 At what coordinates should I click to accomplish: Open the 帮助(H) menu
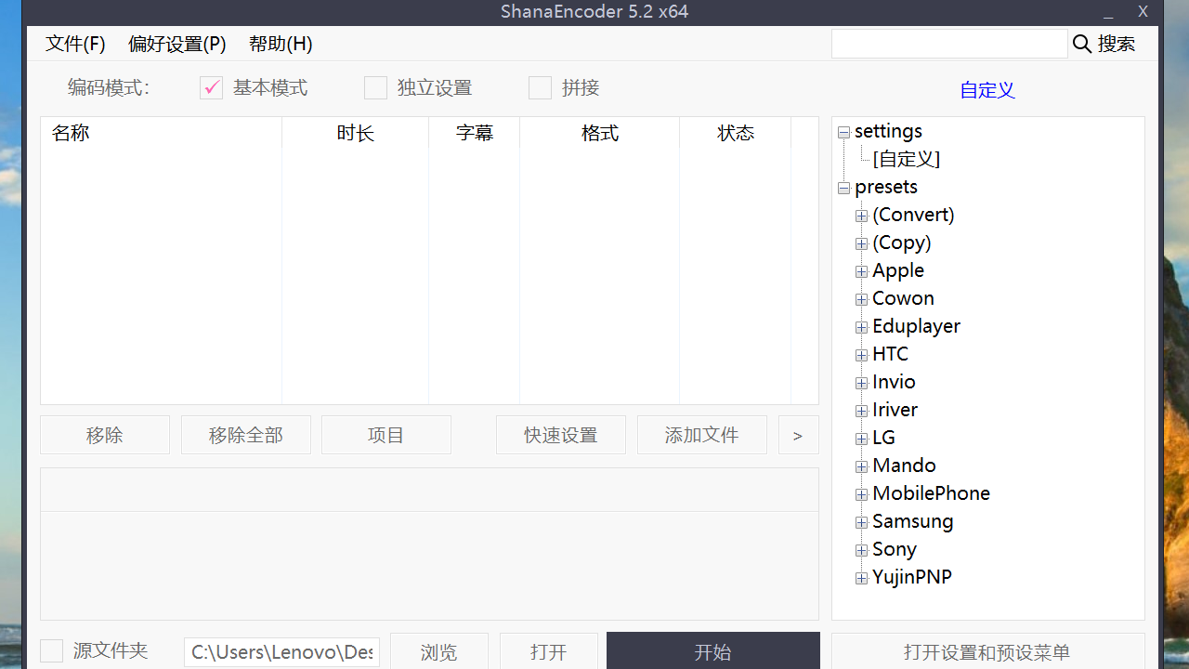click(281, 44)
